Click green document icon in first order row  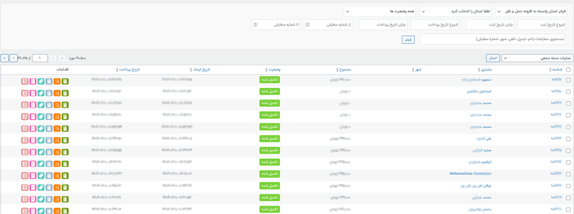click(x=65, y=81)
